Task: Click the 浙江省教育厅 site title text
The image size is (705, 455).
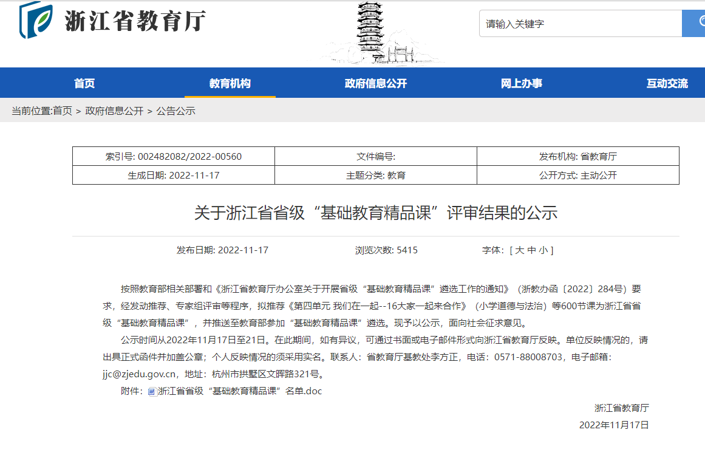Action: coord(135,21)
